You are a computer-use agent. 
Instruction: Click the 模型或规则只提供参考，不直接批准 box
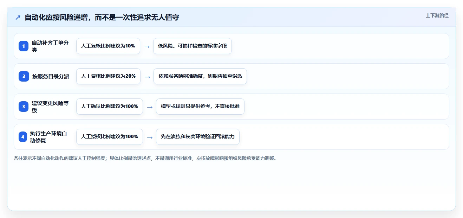pyautogui.click(x=200, y=107)
